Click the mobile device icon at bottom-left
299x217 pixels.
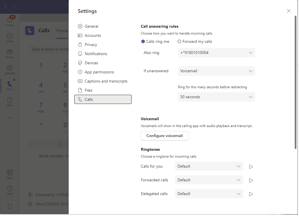tap(10, 206)
